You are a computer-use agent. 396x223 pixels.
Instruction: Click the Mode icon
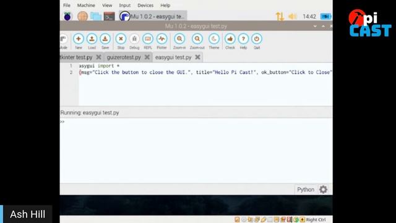pos(63,39)
